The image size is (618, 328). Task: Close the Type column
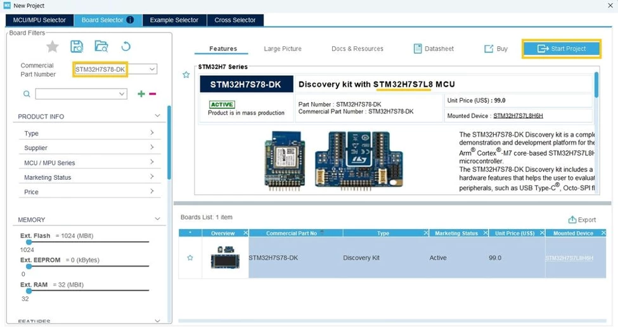[x=426, y=233]
